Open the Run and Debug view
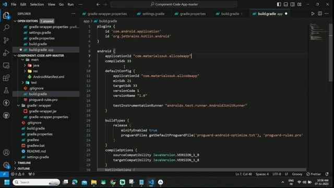334x188 pixels. 6,53
